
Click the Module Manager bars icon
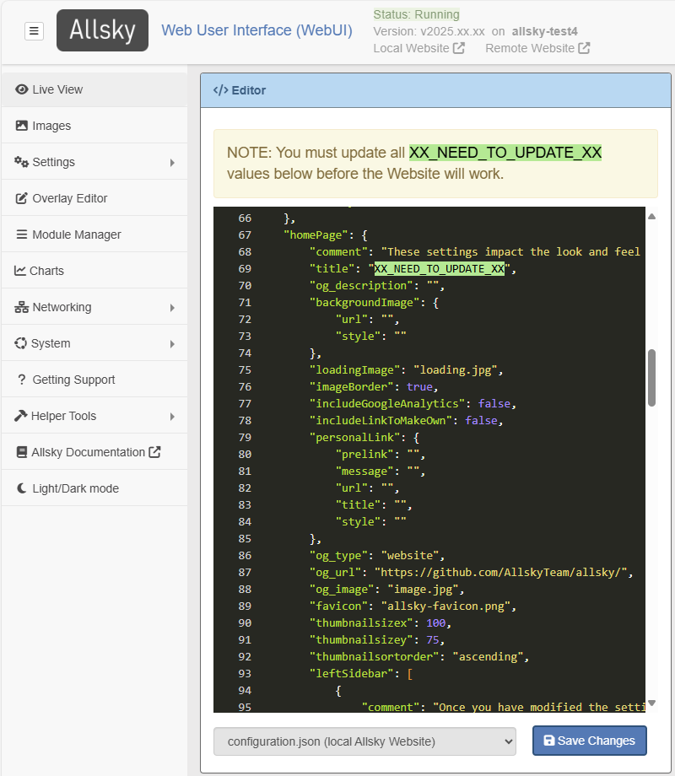(22, 234)
